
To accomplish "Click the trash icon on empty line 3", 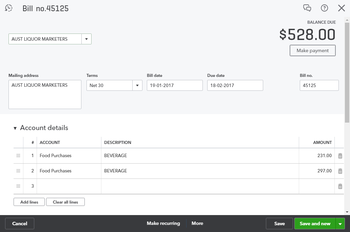I will 340,186.
